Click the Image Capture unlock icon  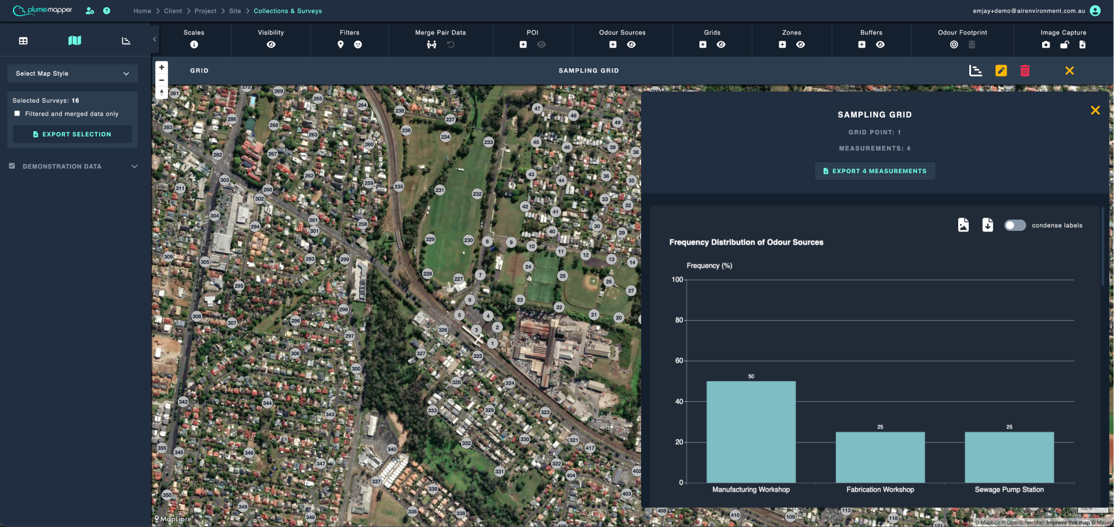pos(1064,44)
